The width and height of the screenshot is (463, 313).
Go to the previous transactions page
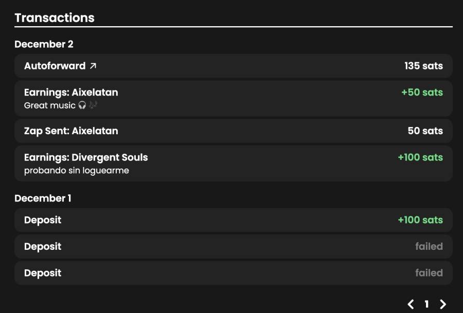click(411, 304)
